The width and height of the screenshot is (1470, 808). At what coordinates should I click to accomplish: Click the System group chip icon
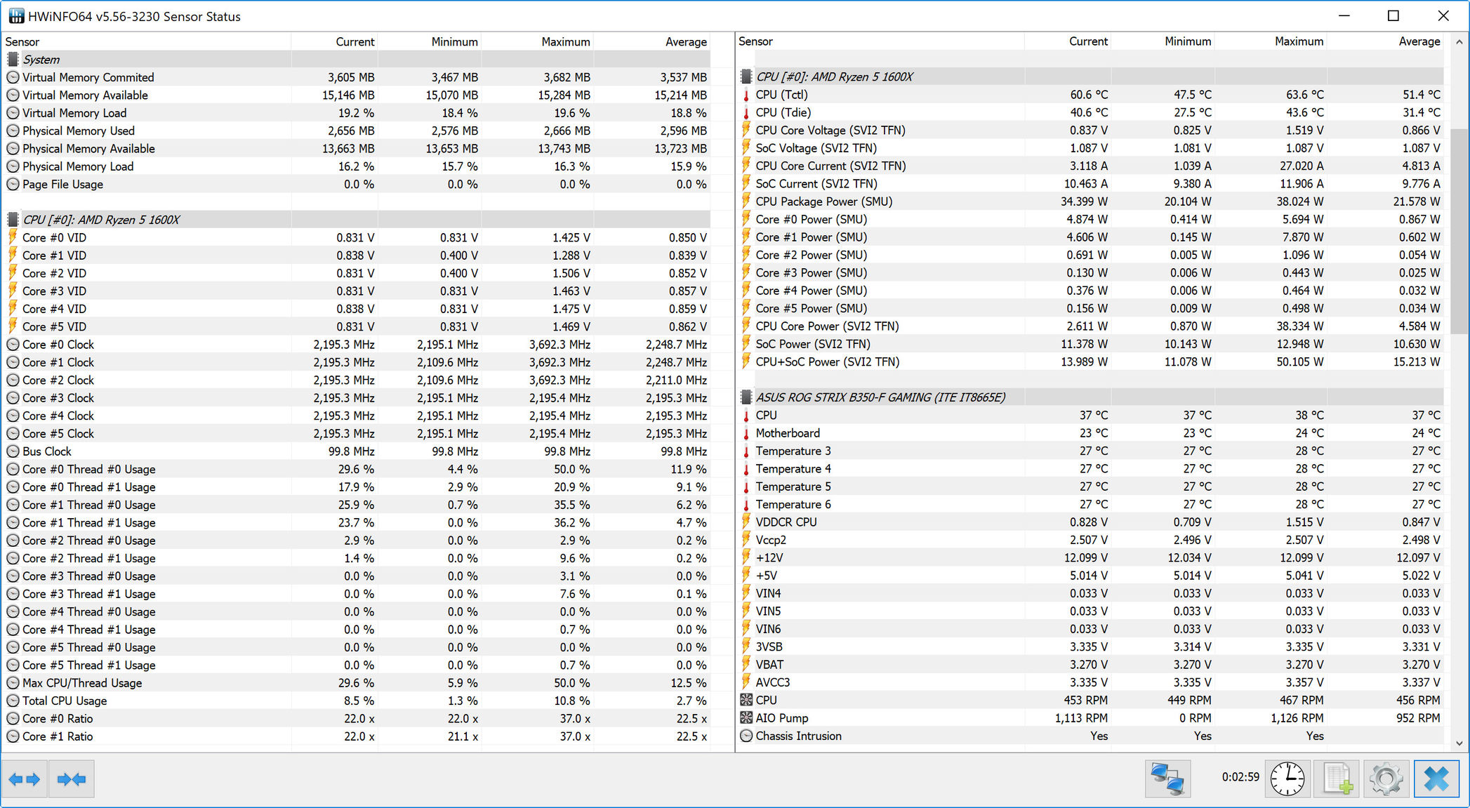(13, 60)
